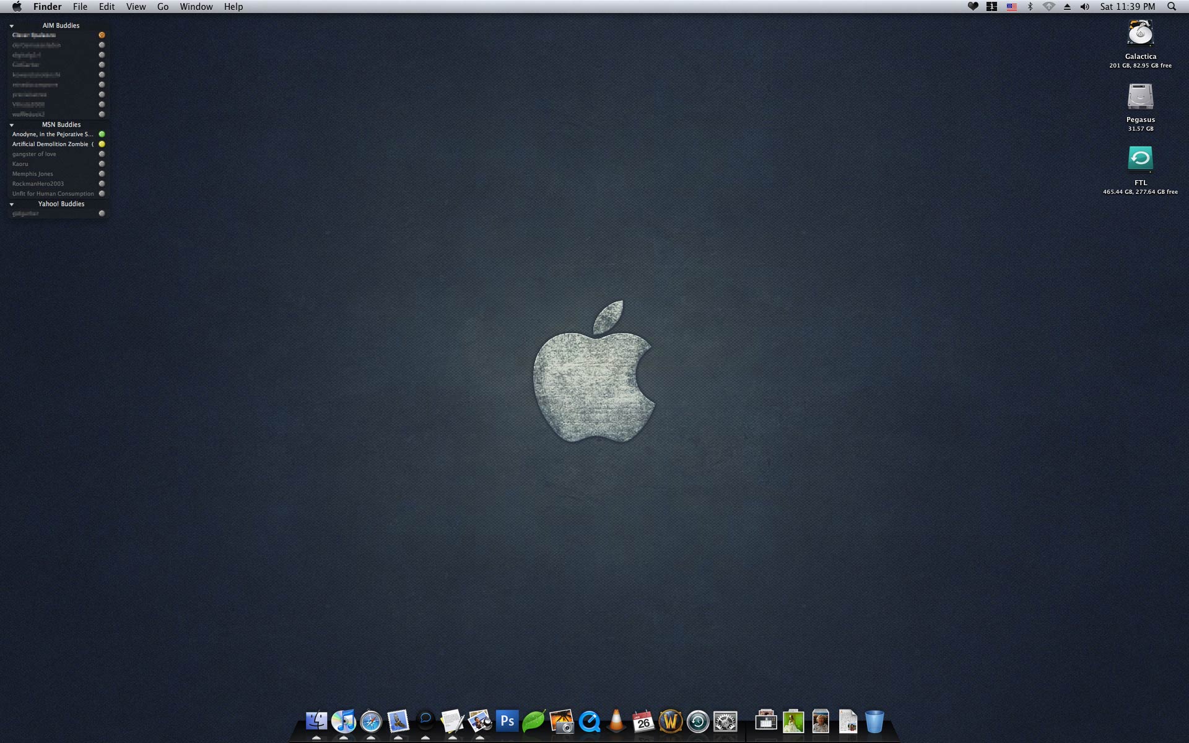Click the heart icon in menu bar
This screenshot has width=1189, height=743.
click(973, 6)
